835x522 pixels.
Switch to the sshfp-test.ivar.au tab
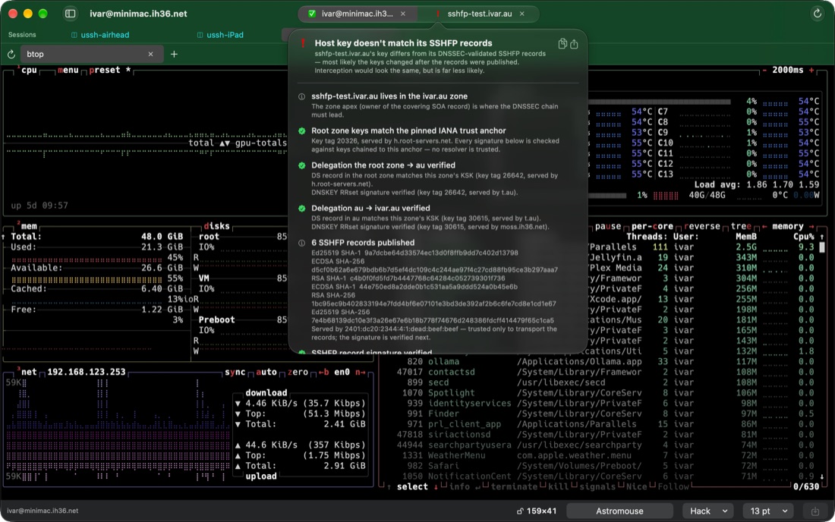479,14
